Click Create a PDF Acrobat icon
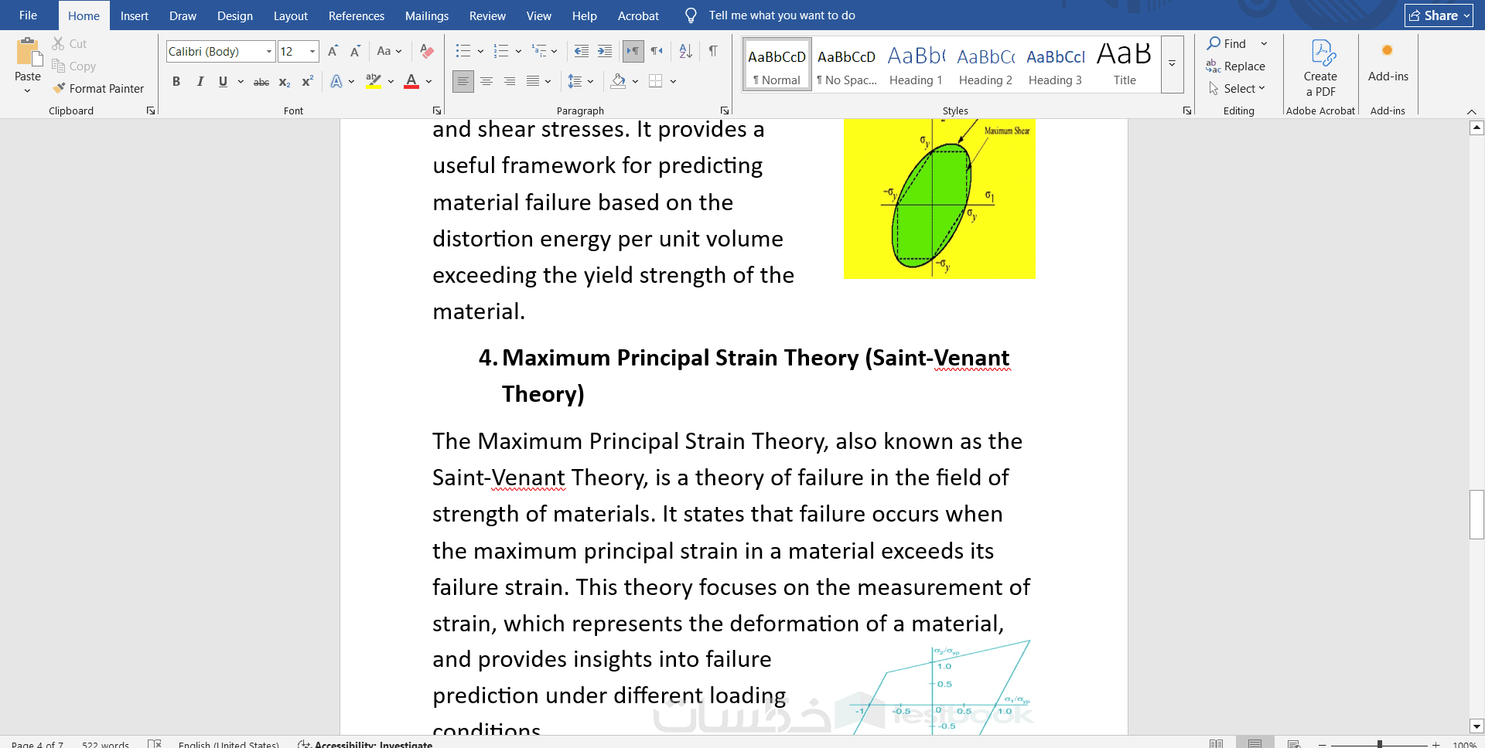 click(1320, 69)
